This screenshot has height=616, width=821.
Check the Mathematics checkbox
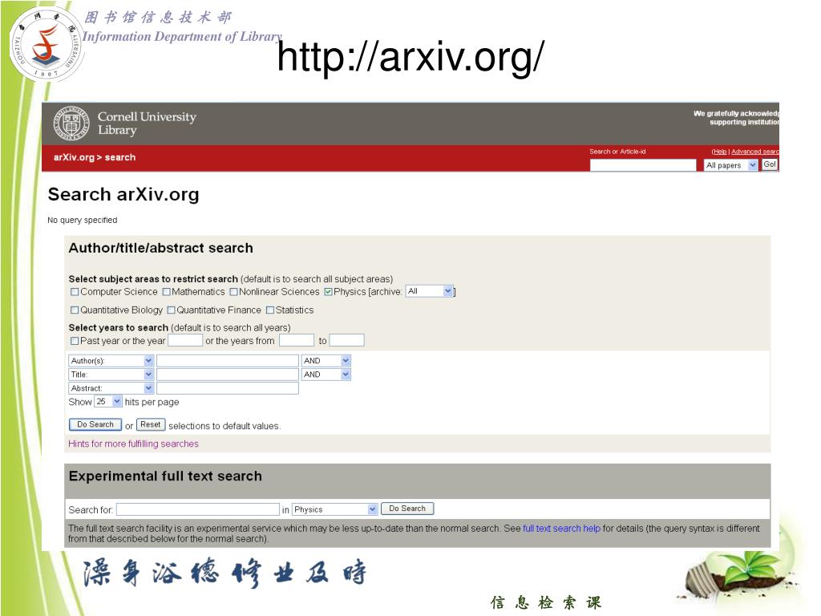tap(166, 292)
